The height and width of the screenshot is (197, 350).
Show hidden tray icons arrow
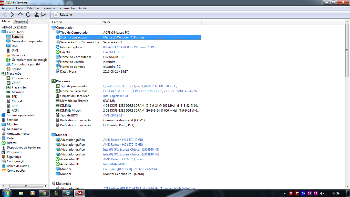(285, 193)
